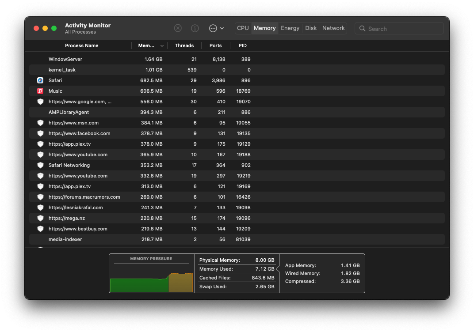The height and width of the screenshot is (332, 474).
Task: Select https://mega.nz process name
Action: tap(67, 218)
